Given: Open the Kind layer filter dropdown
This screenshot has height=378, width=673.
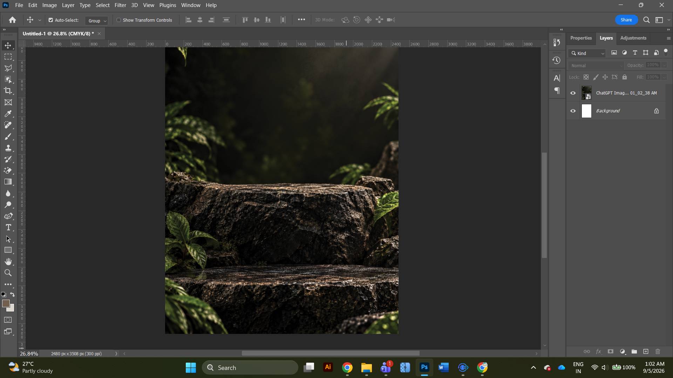Looking at the screenshot, I should click(x=587, y=54).
